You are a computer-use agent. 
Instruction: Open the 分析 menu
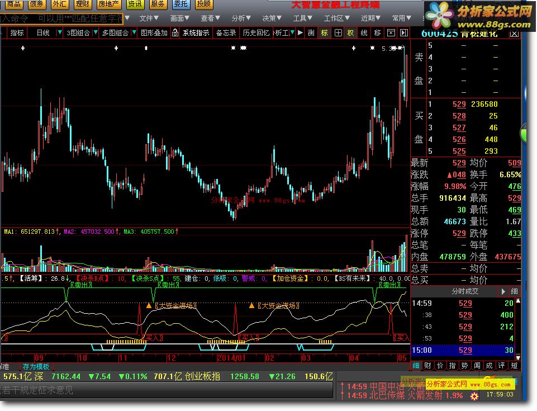click(x=241, y=18)
